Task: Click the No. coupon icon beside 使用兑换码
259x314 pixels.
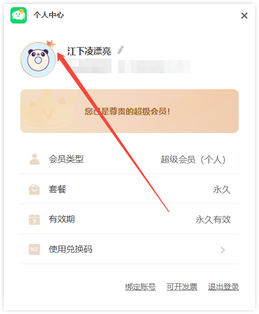Action: pyautogui.click(x=34, y=249)
